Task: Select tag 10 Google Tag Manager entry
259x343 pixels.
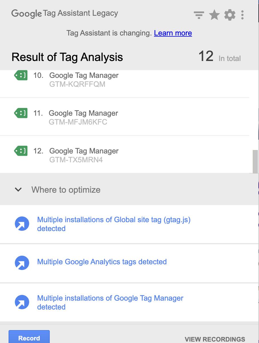Action: 124,80
